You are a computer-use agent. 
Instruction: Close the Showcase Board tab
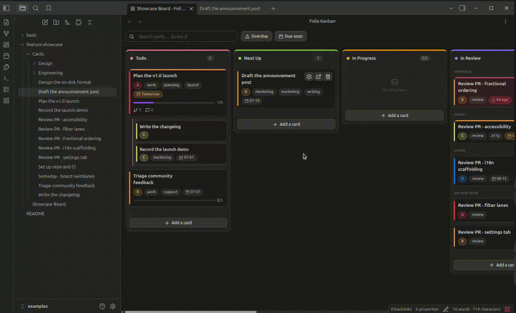point(191,9)
